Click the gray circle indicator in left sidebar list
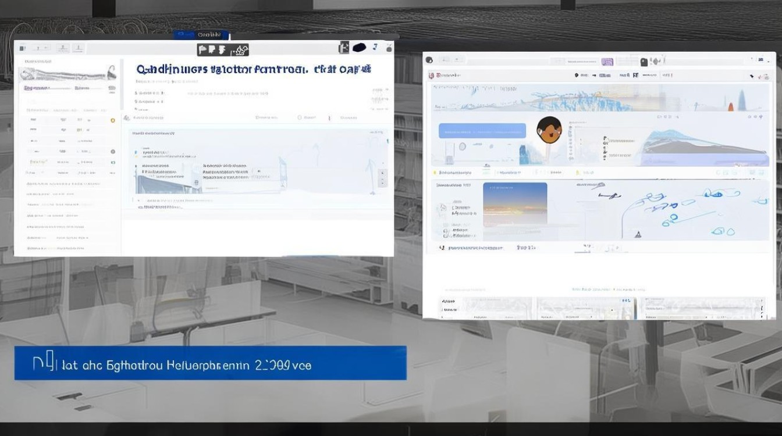Image resolution: width=782 pixels, height=436 pixels. click(113, 151)
